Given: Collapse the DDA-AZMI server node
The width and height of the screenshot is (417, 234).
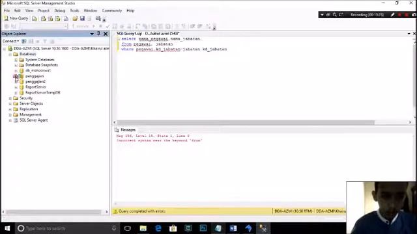Looking at the screenshot, I should 5,49.
